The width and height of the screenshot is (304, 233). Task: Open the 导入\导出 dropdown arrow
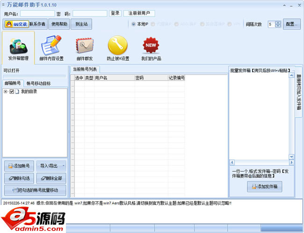pyautogui.click(x=64, y=166)
